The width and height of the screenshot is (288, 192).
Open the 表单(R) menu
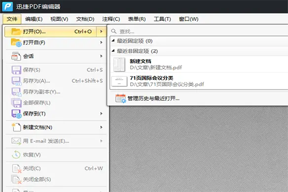pos(137,19)
